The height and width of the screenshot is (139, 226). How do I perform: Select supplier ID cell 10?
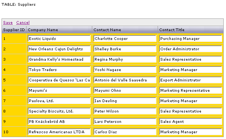[x=14, y=132]
